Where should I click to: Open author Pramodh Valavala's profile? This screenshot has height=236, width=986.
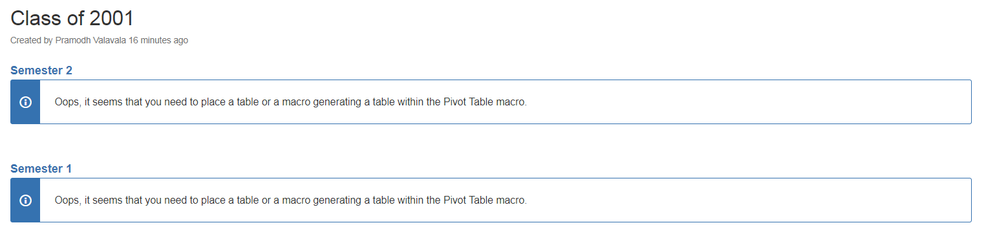pos(91,40)
